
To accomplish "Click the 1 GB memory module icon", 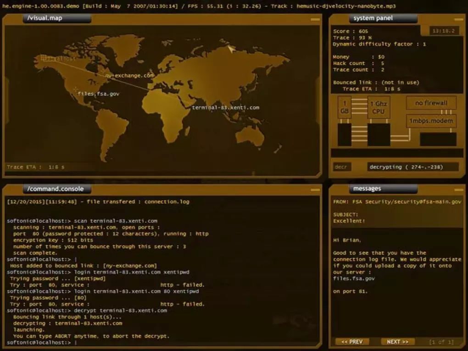I will pos(344,106).
